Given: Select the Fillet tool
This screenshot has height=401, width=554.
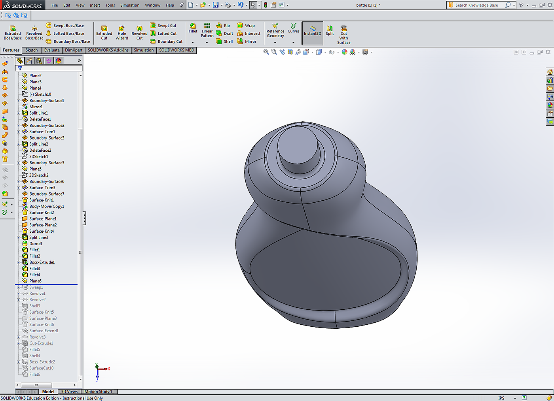Looking at the screenshot, I should coord(193,28).
